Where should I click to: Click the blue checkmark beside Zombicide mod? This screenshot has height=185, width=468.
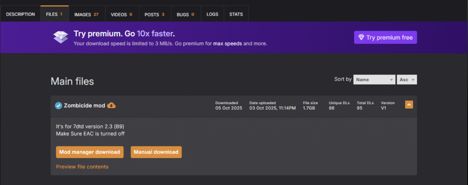click(58, 106)
